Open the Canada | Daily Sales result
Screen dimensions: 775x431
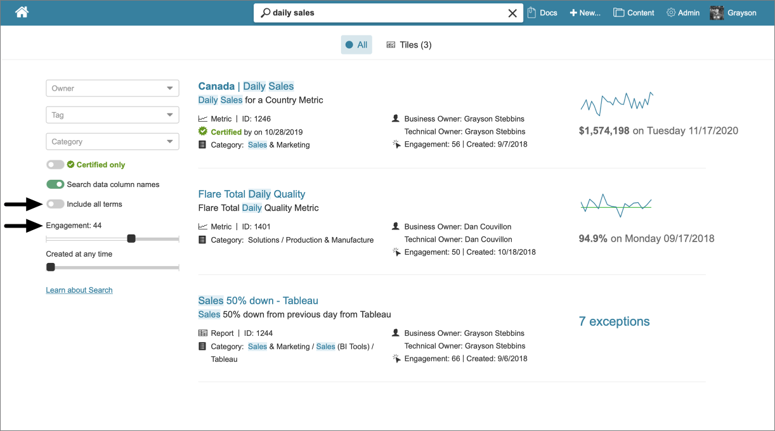[x=246, y=86]
